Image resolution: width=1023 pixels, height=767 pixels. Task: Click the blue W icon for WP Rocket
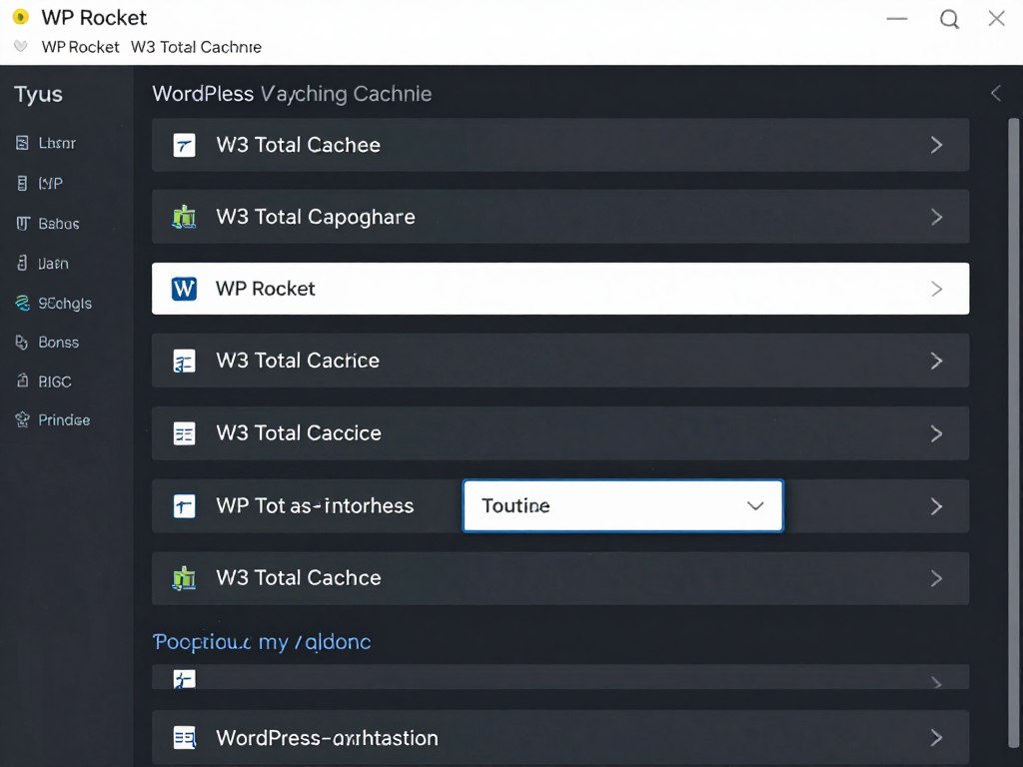pos(184,289)
